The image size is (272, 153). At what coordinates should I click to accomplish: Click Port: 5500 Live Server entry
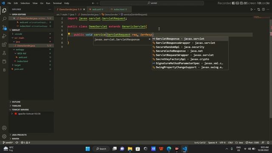(252, 143)
